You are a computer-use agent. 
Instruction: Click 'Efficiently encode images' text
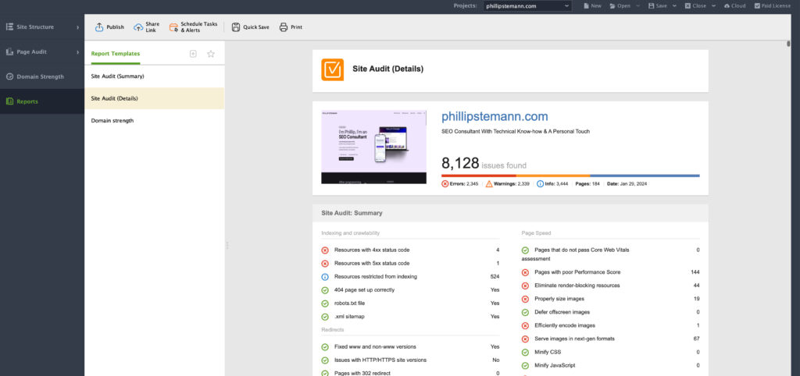(x=565, y=325)
